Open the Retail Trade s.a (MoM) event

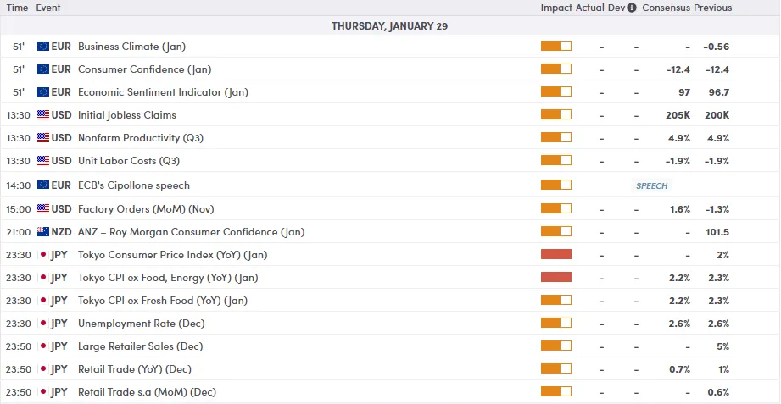coord(147,392)
